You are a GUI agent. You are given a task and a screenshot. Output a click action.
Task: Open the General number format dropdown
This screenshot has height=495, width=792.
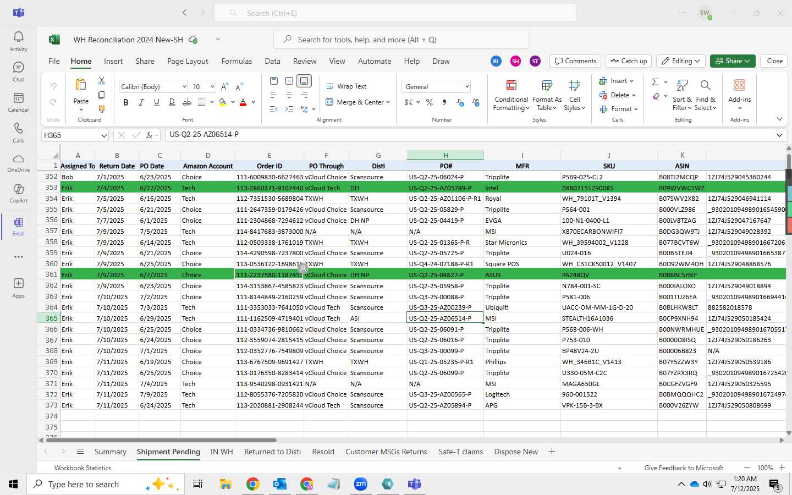click(466, 87)
